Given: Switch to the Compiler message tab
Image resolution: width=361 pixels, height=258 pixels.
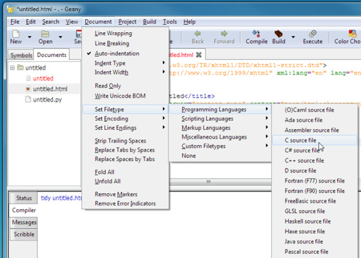Looking at the screenshot, I should point(24,210).
